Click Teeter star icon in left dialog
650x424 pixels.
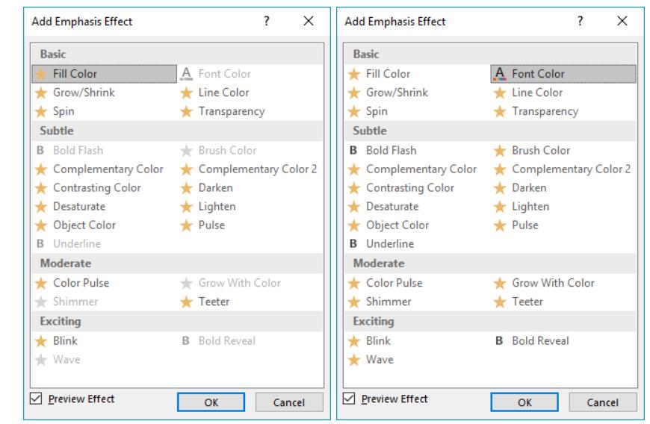click(187, 302)
